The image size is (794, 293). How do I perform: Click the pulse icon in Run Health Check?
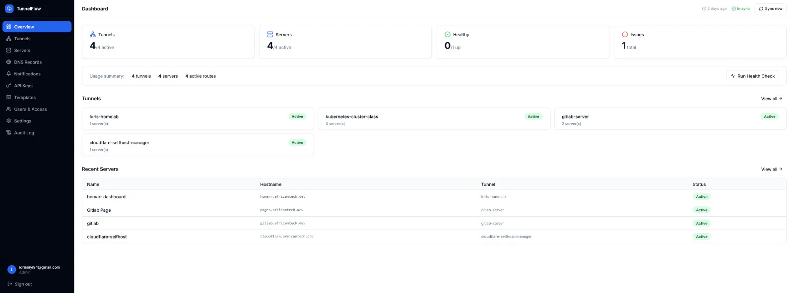click(733, 76)
